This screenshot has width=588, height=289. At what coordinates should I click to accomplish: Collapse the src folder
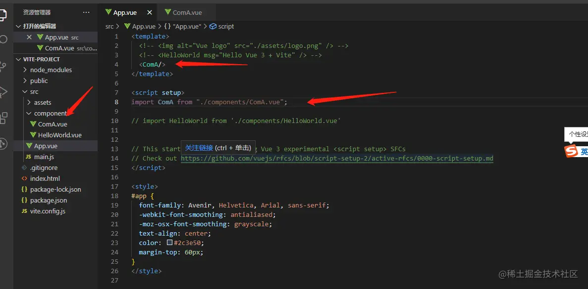[25, 91]
